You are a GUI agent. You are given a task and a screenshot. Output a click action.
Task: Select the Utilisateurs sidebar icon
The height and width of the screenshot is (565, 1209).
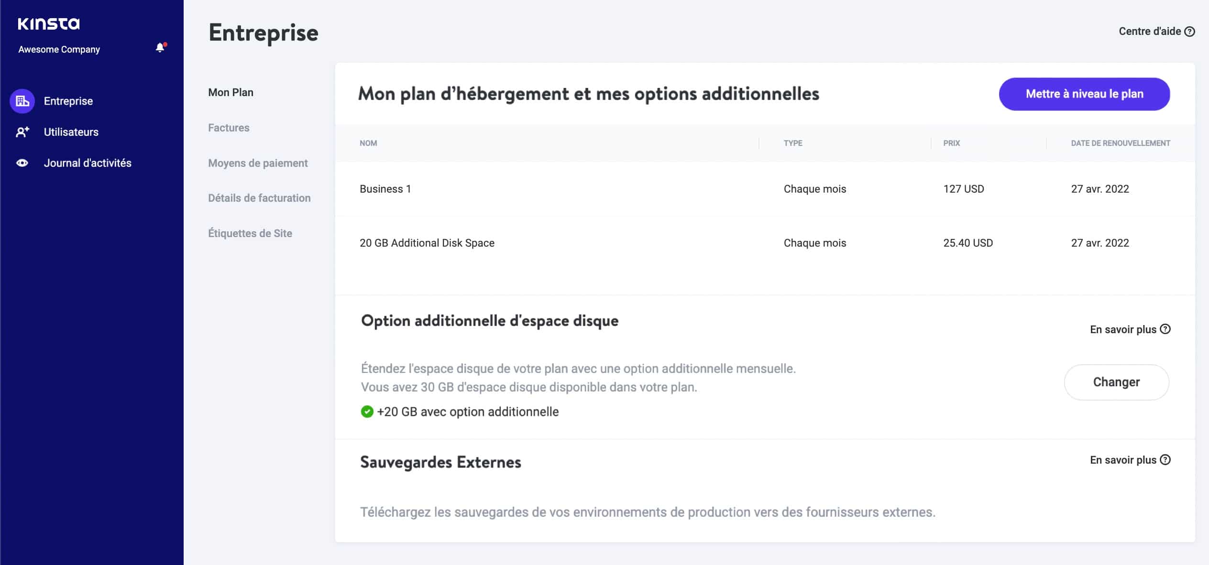coord(22,132)
